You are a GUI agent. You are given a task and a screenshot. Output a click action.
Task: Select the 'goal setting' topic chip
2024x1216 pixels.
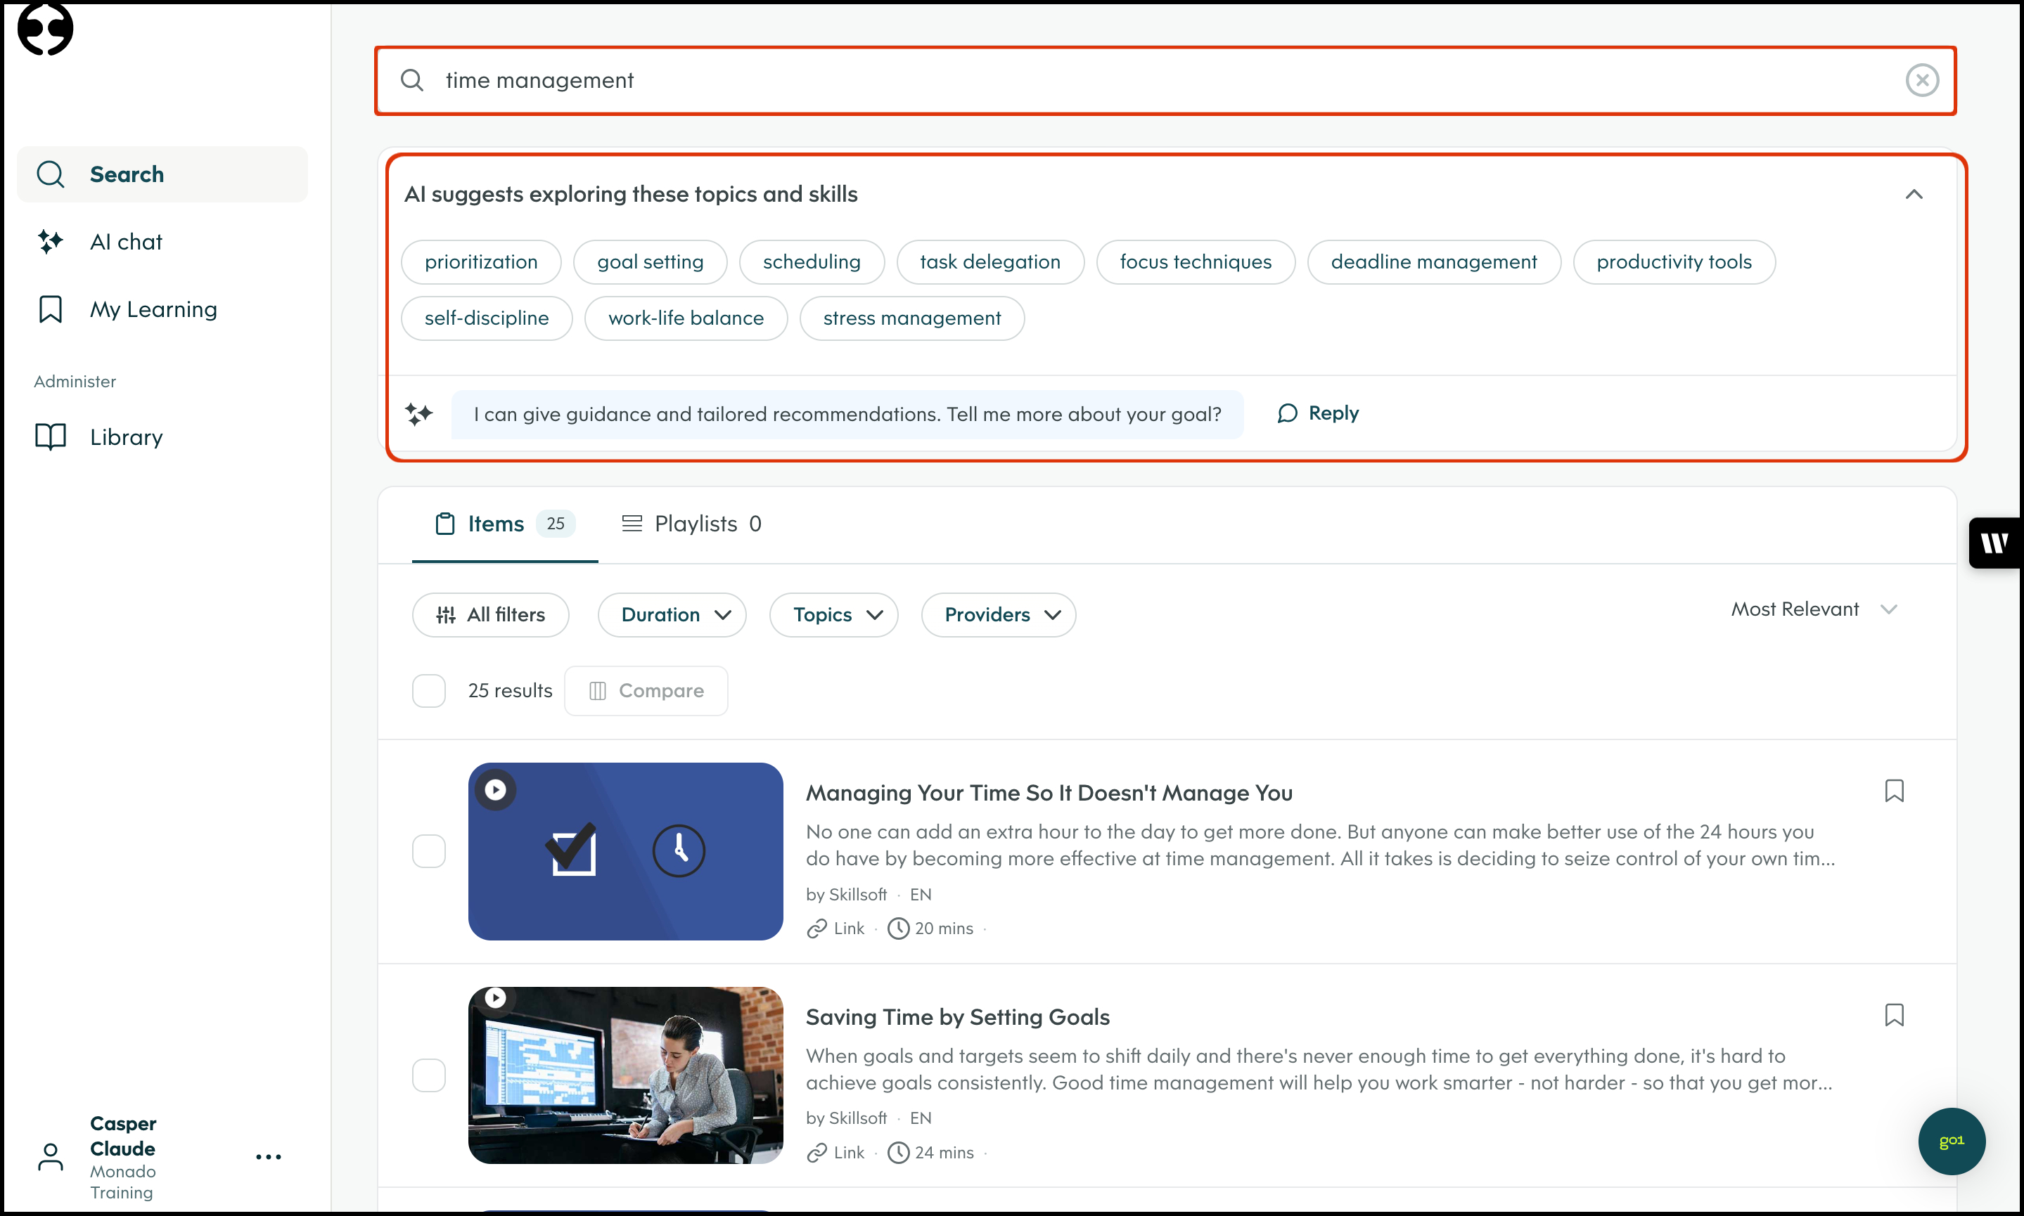650,262
